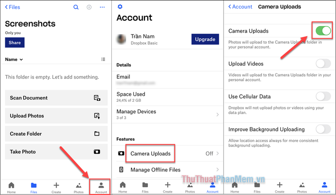Open the three-dots more menu

[x=102, y=7]
